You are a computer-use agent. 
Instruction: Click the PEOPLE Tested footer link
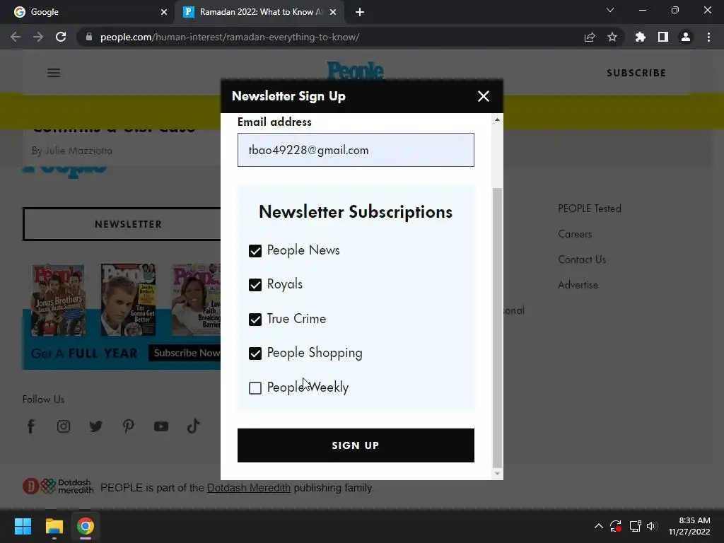tap(590, 209)
